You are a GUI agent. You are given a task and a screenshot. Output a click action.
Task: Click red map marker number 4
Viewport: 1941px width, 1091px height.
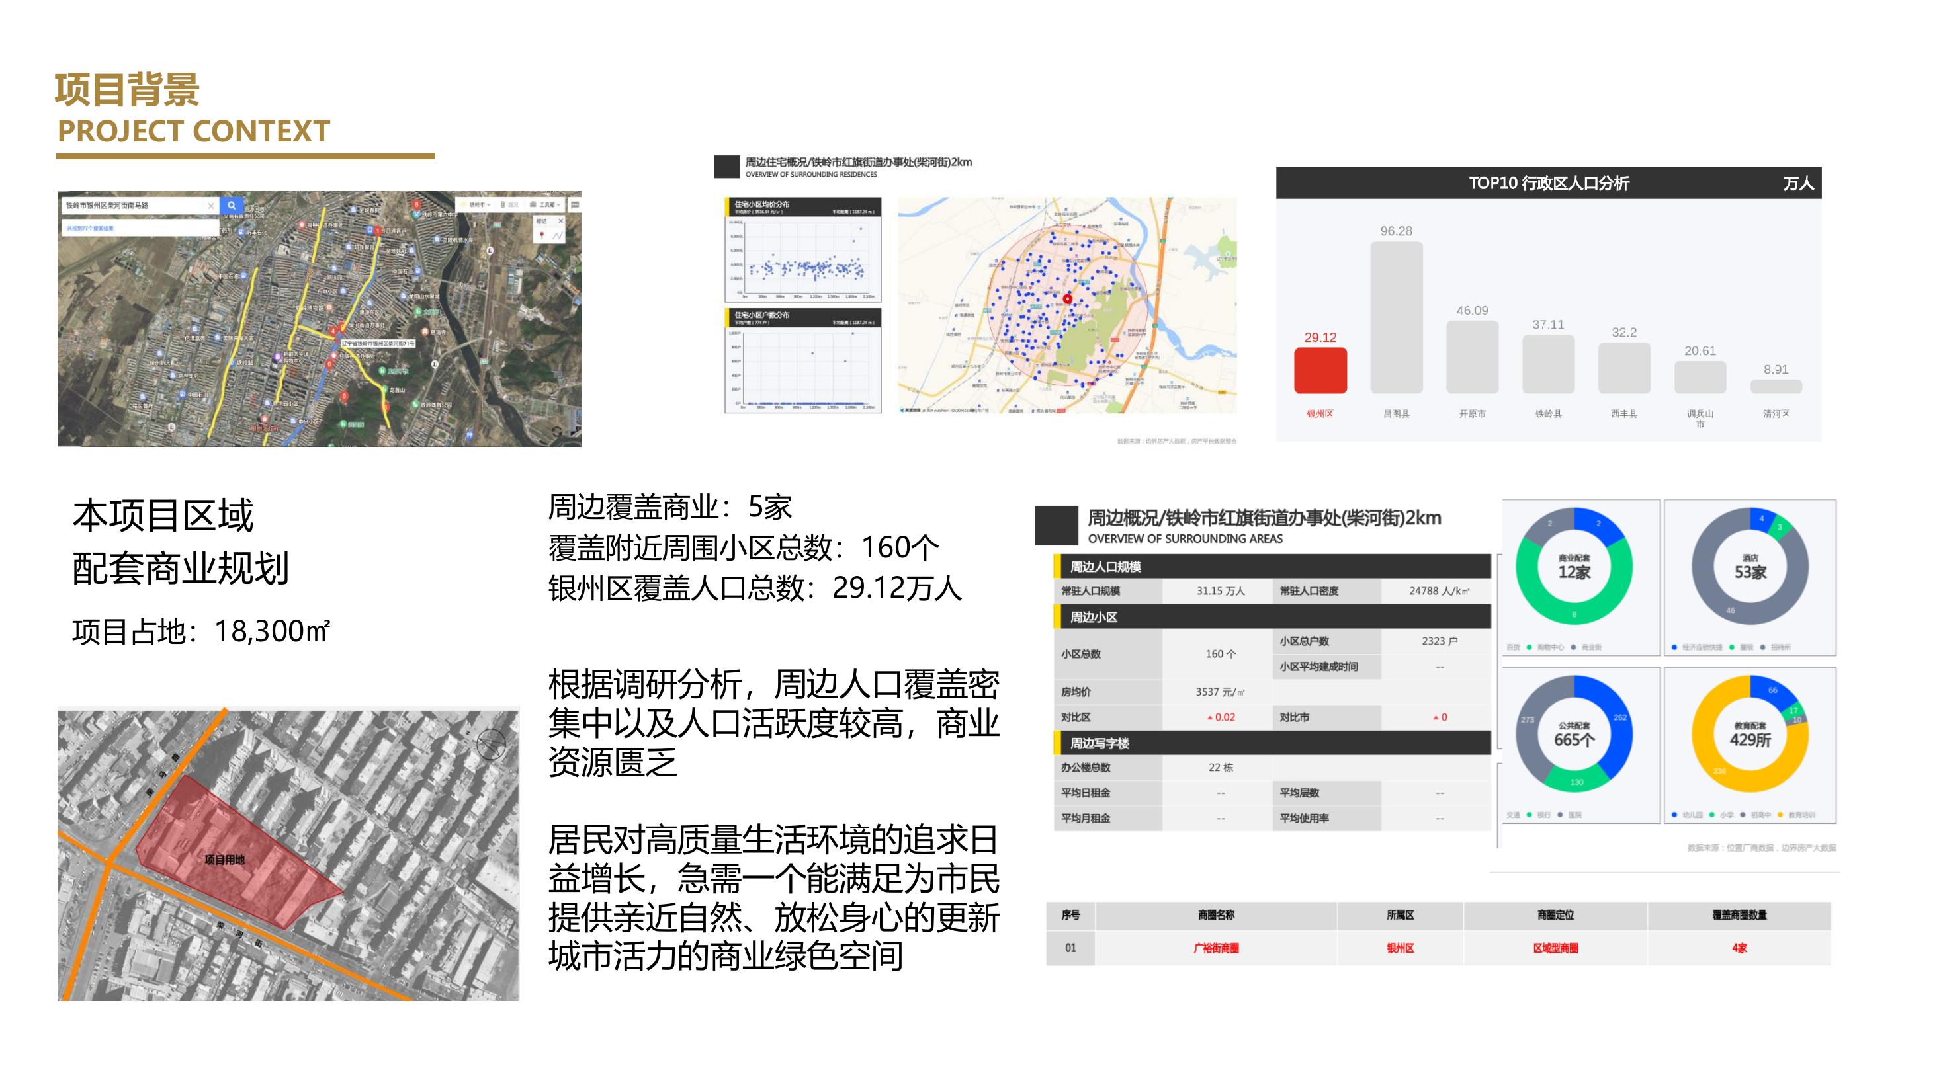333,331
